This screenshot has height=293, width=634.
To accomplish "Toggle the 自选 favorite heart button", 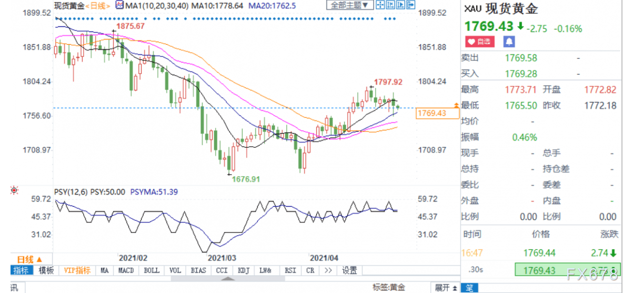I will pos(479,41).
